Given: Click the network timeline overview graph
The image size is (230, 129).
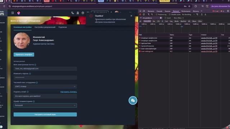Looking at the screenshot, I should tap(184, 28).
